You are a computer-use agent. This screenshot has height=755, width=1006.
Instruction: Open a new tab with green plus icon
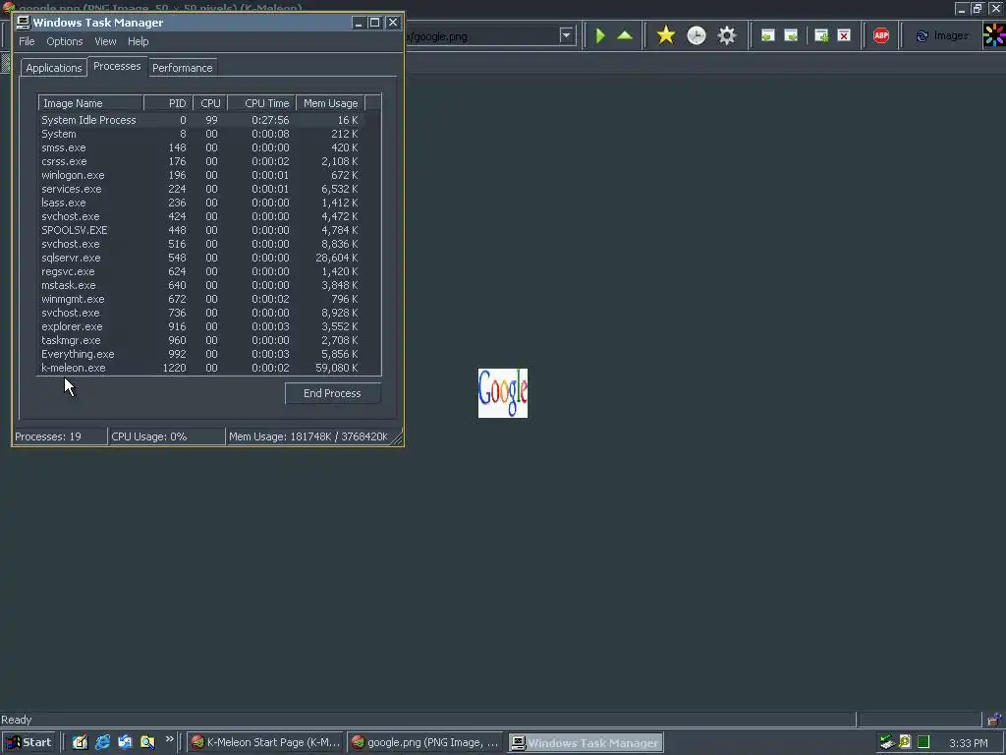(821, 35)
